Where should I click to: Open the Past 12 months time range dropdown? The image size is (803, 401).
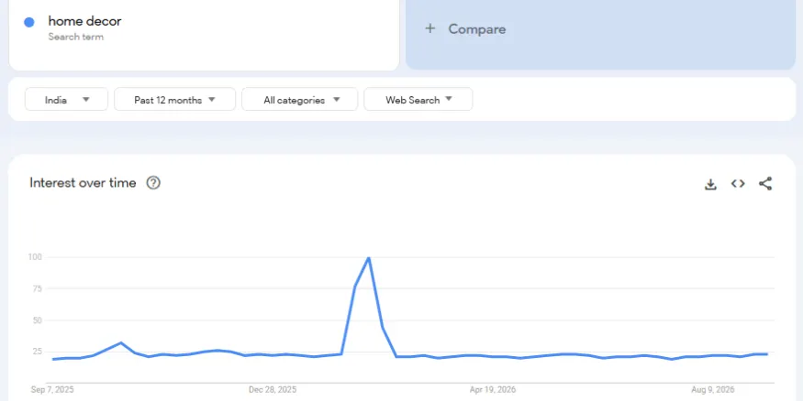click(174, 99)
